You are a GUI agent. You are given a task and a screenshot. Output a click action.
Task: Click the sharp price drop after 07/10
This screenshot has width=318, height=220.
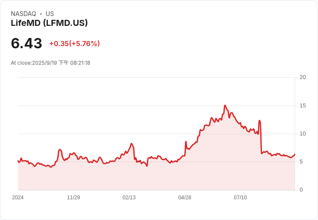coord(261,138)
